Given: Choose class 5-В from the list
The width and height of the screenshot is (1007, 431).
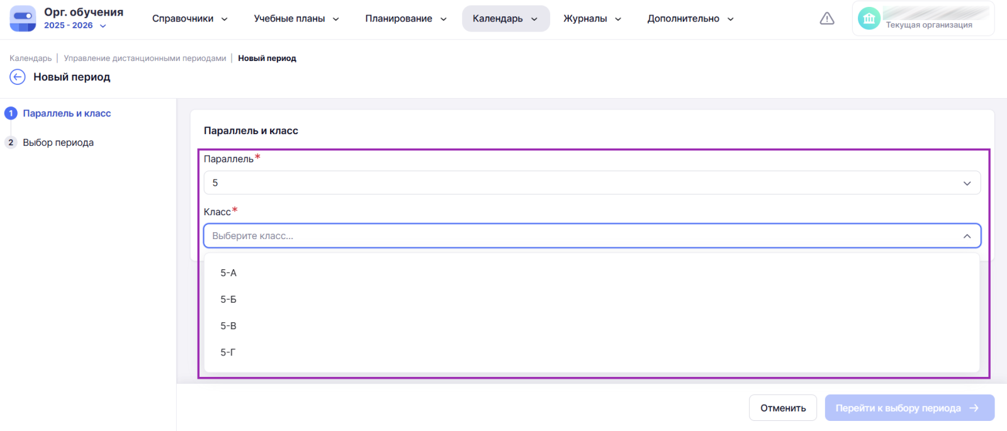Looking at the screenshot, I should pyautogui.click(x=592, y=326).
